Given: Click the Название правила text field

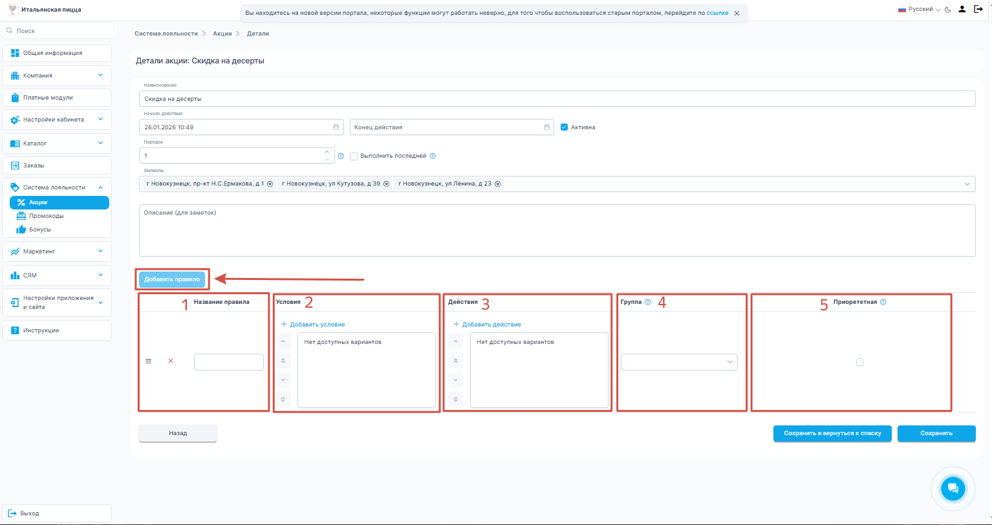Looking at the screenshot, I should pos(229,362).
